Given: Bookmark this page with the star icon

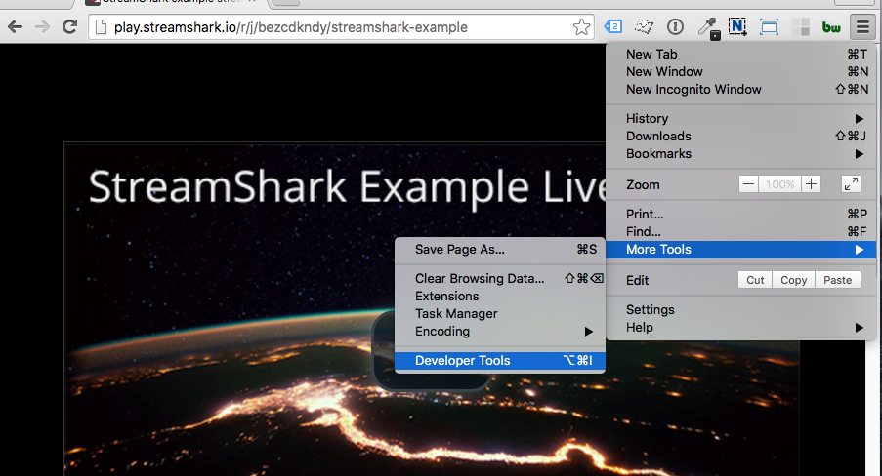Looking at the screenshot, I should coord(581,27).
